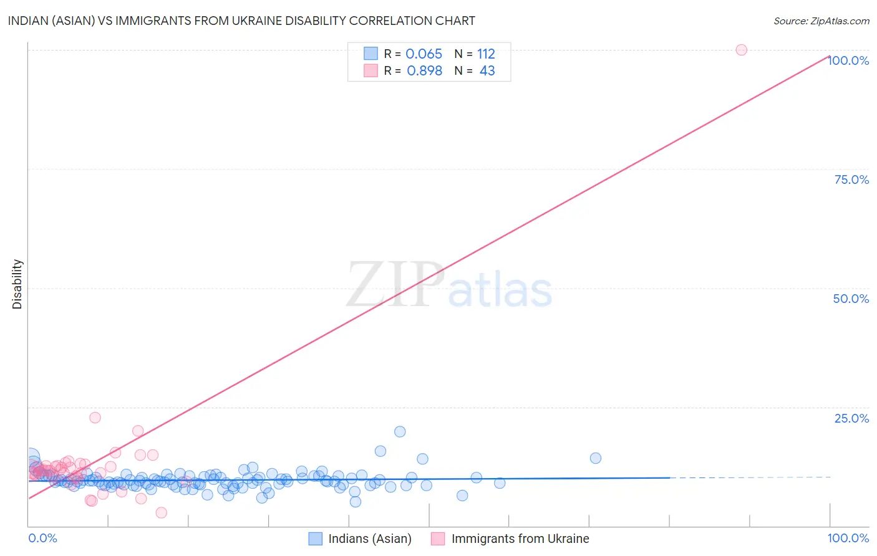Click the blue Indians (Asian) legend swatch
Viewport: 877px width, 556px height.
pos(316,539)
